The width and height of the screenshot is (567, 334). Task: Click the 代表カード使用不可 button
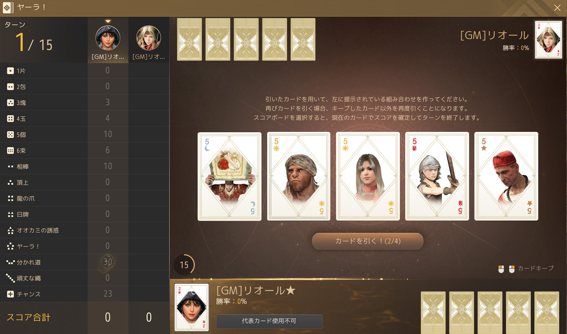(x=269, y=321)
